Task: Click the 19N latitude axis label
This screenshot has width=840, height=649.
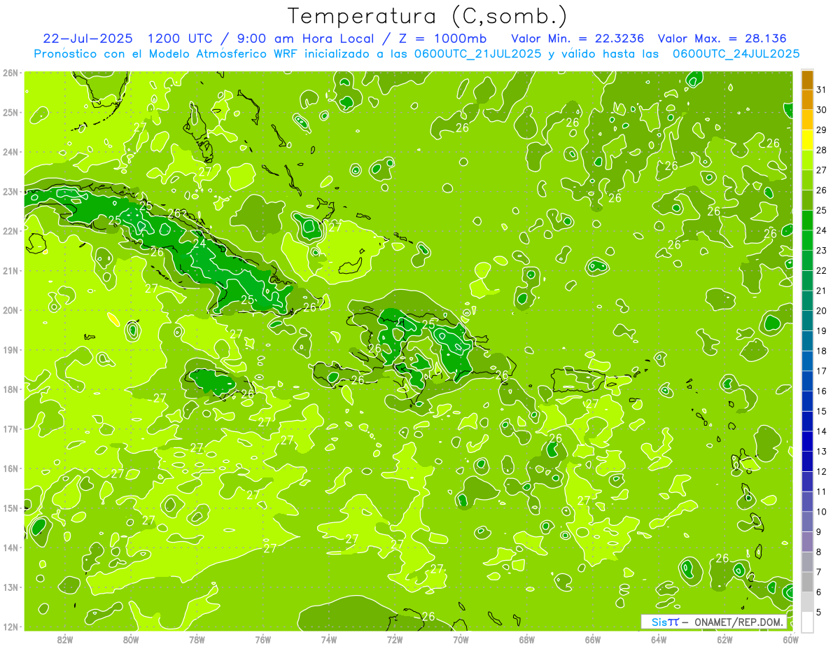Action: pyautogui.click(x=10, y=349)
